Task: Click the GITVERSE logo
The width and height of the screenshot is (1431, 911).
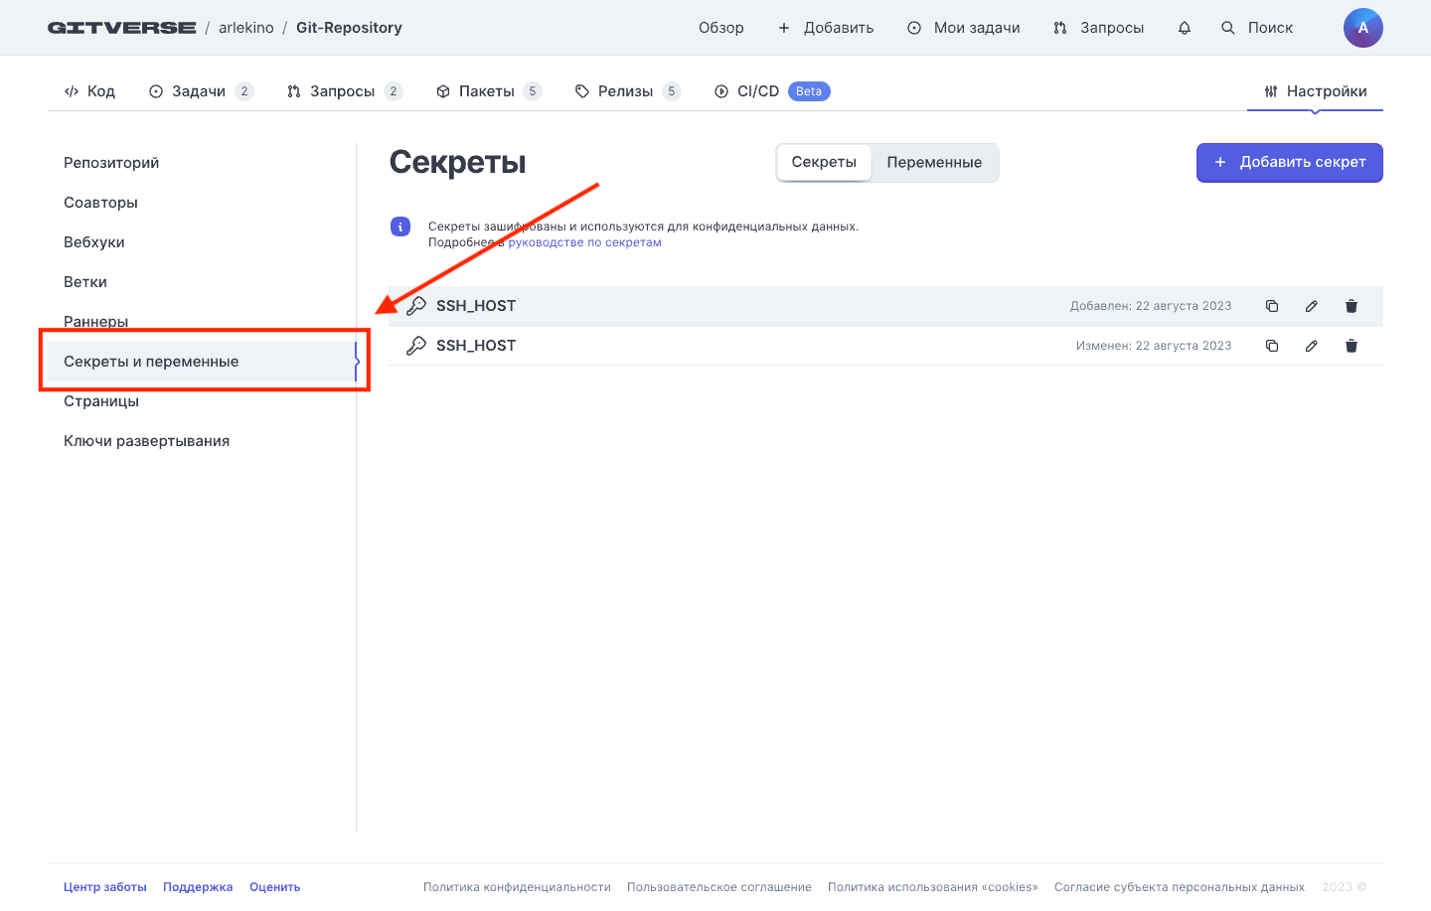Action: tap(122, 28)
